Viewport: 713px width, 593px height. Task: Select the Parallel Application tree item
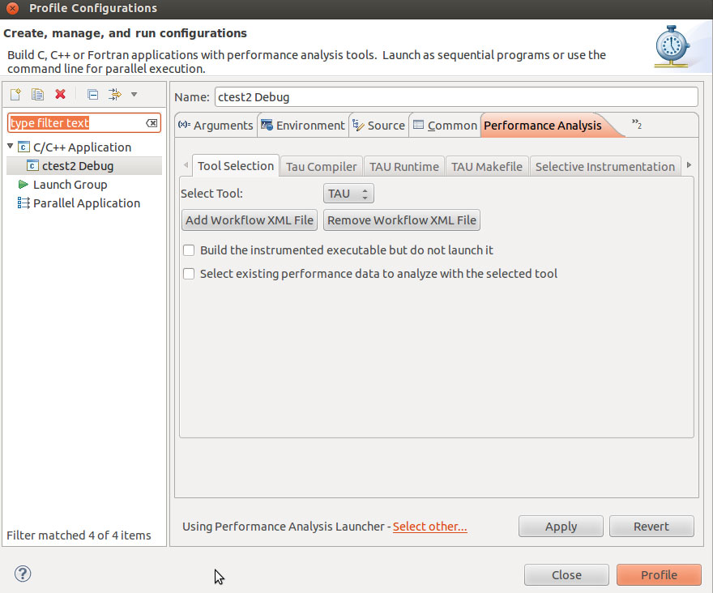pos(86,203)
